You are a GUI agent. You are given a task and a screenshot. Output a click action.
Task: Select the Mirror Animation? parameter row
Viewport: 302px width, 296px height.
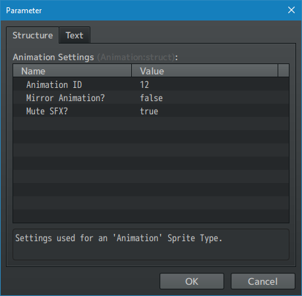click(151, 98)
